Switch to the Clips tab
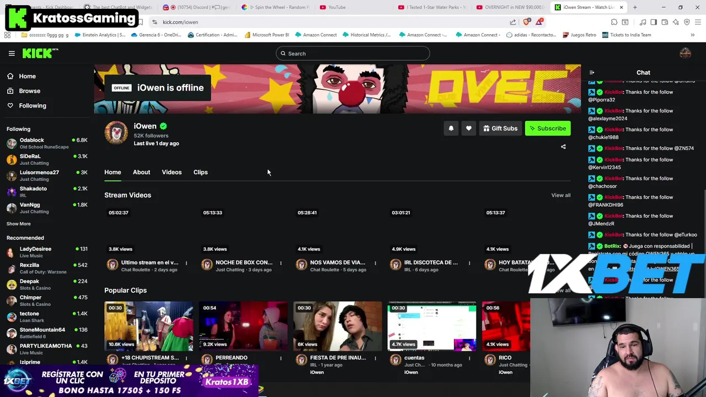 click(x=200, y=172)
